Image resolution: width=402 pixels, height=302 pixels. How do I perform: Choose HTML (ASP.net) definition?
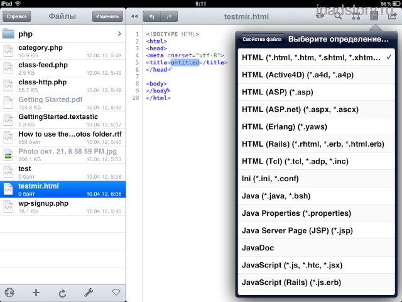pos(317,109)
